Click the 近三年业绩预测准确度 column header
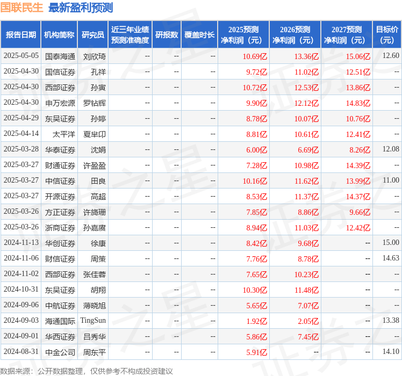Image resolution: width=402 pixels, height=376 pixels. tap(130, 34)
